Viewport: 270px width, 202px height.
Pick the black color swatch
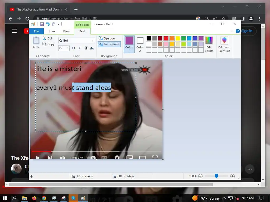pyautogui.click(x=149, y=38)
